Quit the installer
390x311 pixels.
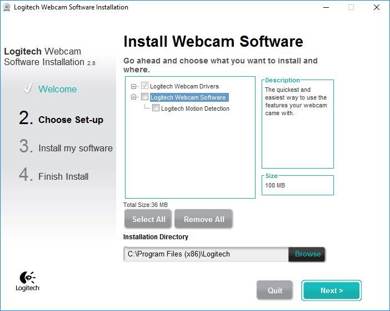click(274, 290)
